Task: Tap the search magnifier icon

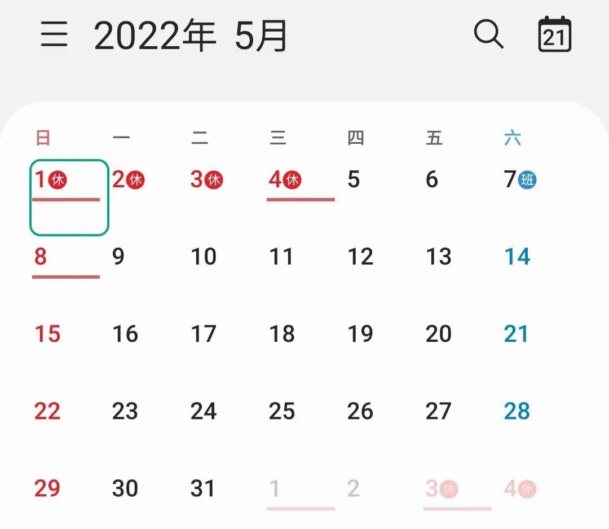Action: (x=488, y=35)
